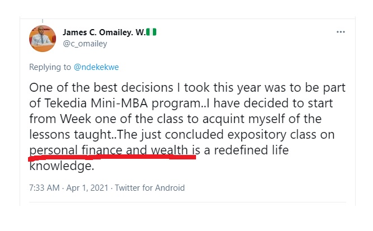Open the @c_omailey handle
The width and height of the screenshot is (373, 231).
85,43
